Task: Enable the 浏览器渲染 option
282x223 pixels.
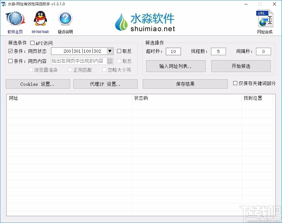Action: [x=31, y=70]
